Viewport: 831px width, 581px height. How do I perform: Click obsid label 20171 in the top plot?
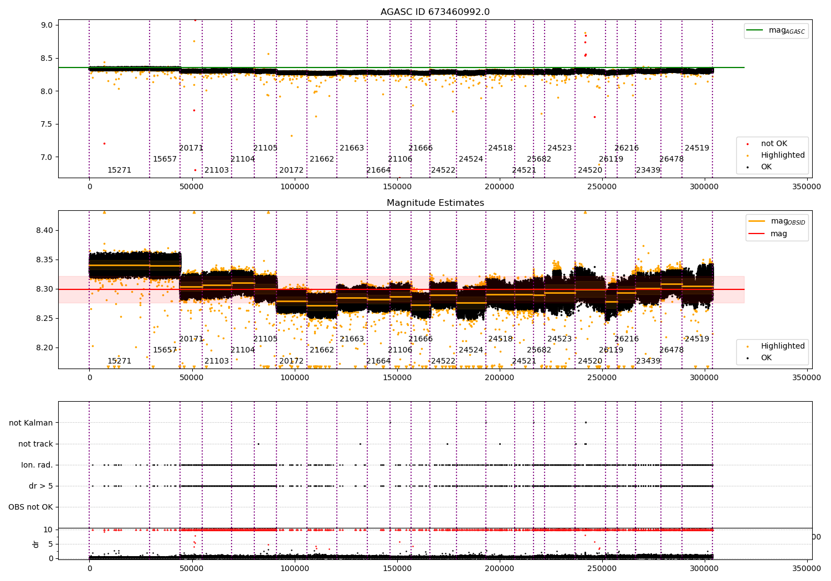(x=191, y=148)
